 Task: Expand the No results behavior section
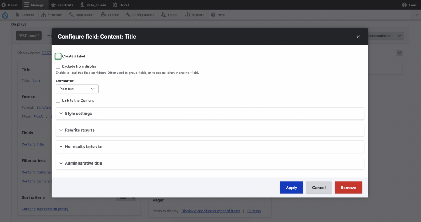point(83,146)
